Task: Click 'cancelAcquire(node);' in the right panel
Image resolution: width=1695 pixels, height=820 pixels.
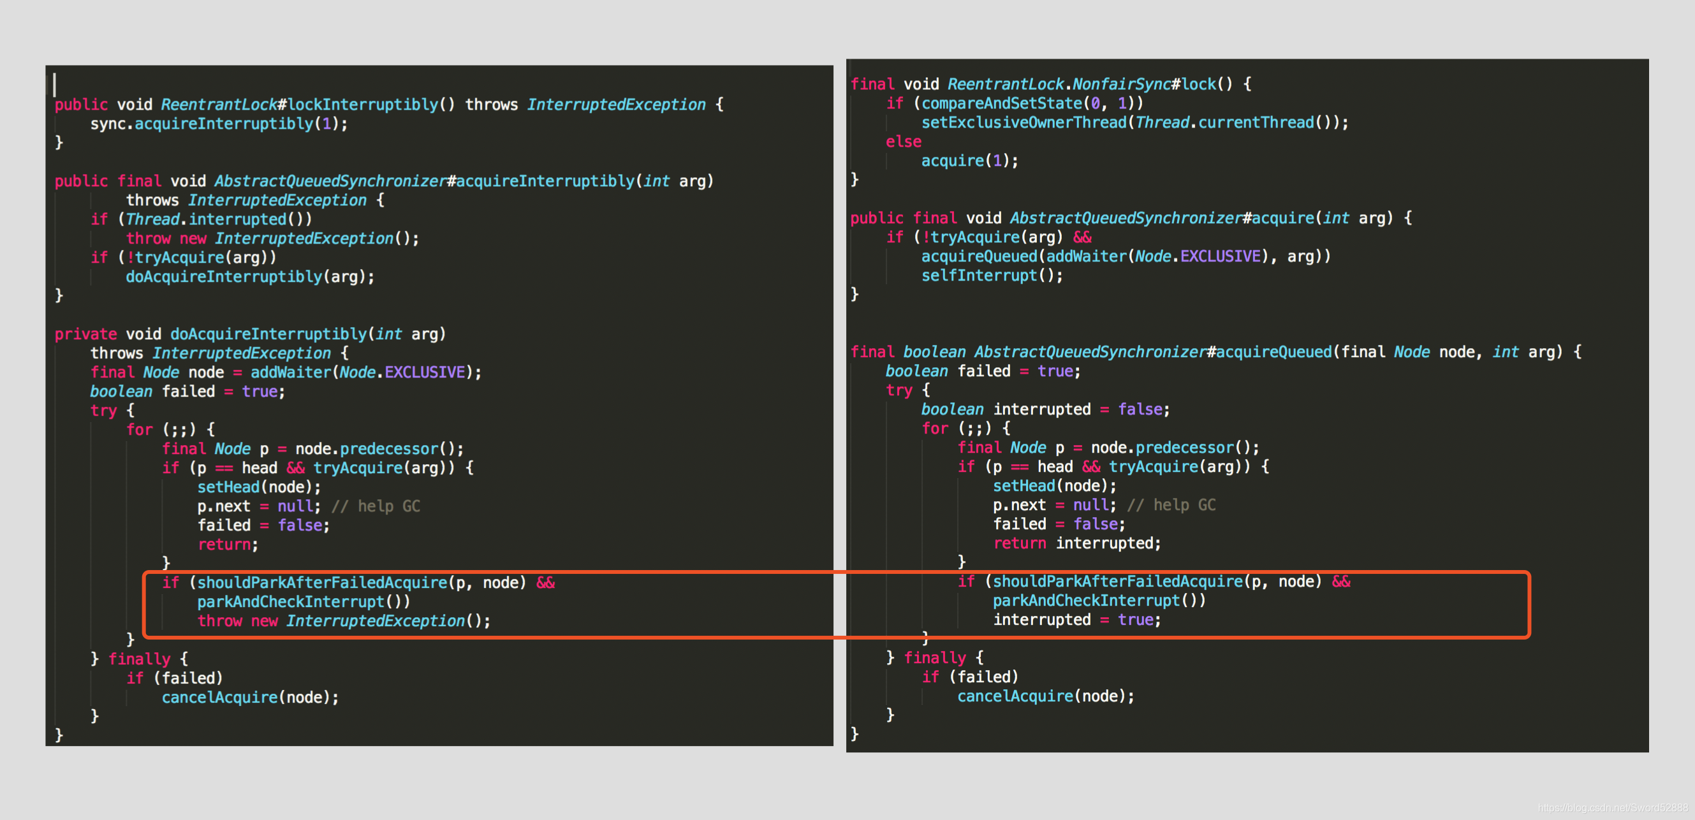Action: pyautogui.click(x=1046, y=696)
